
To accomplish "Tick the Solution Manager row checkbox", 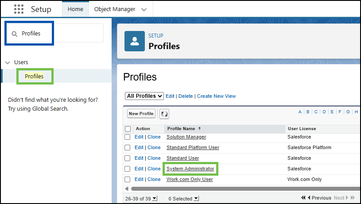I will (127, 137).
